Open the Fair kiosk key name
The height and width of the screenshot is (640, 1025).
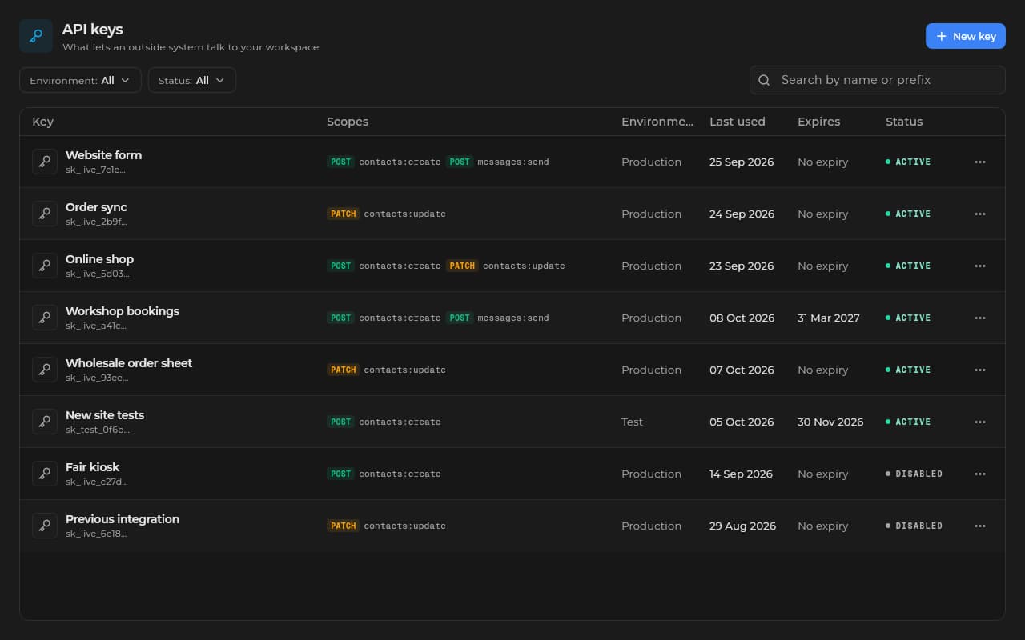point(92,467)
